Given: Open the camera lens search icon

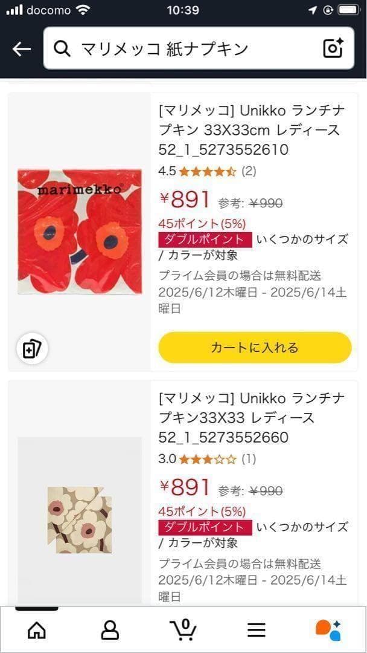Looking at the screenshot, I should (333, 48).
